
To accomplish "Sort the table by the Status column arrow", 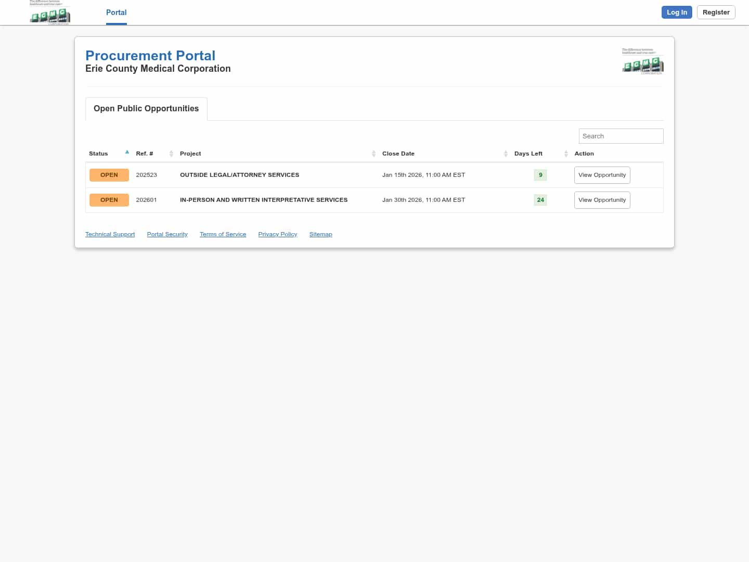I will [127, 152].
